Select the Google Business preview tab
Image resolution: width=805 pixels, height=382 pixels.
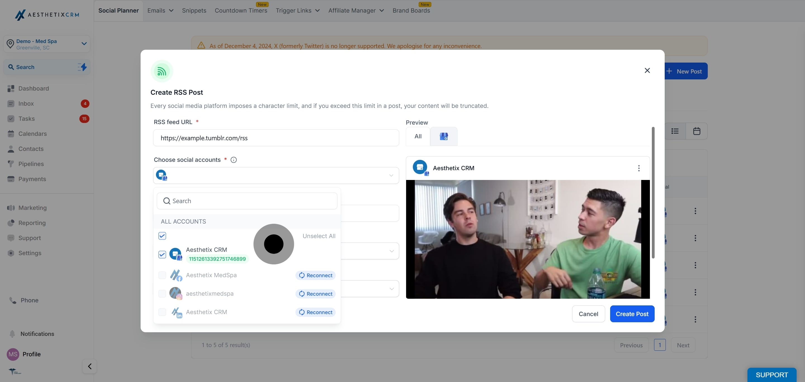[444, 136]
